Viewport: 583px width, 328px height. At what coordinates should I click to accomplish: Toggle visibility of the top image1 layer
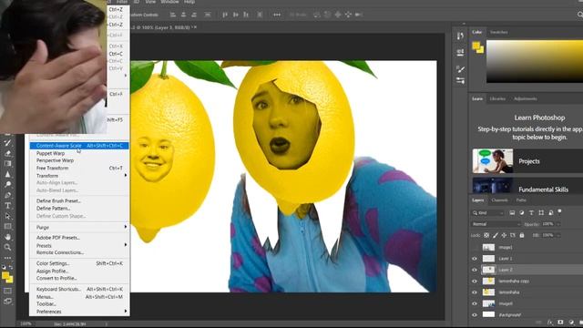(x=475, y=247)
